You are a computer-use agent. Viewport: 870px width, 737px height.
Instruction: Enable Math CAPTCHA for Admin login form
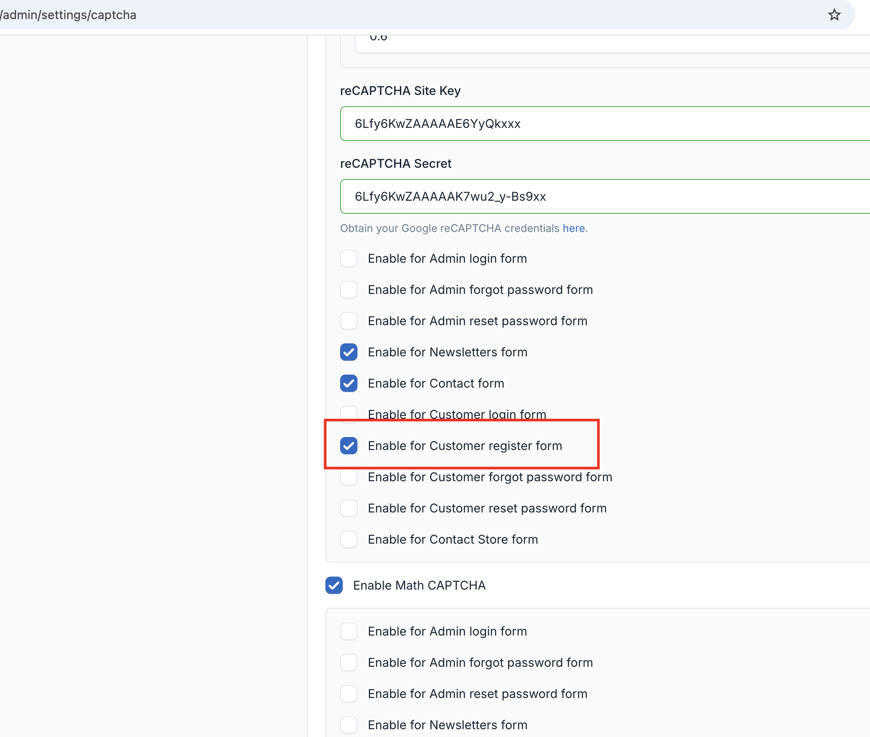[x=349, y=631]
